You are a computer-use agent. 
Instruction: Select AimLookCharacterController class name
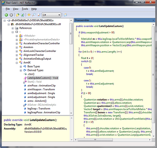pyautogui.click(x=40, y=51)
